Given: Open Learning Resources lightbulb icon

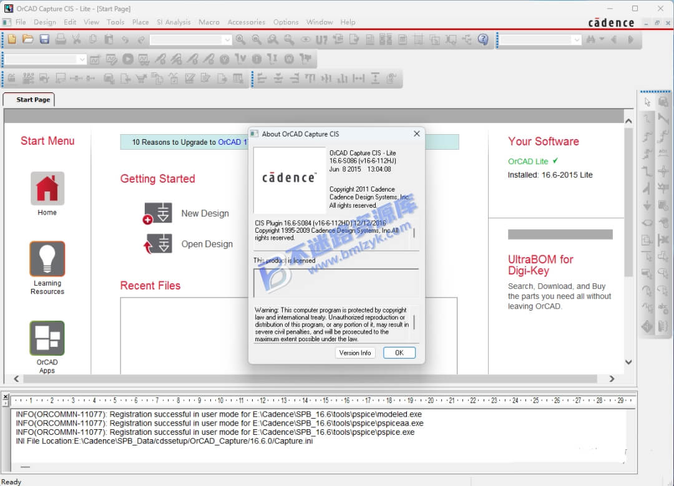Looking at the screenshot, I should pyautogui.click(x=47, y=258).
